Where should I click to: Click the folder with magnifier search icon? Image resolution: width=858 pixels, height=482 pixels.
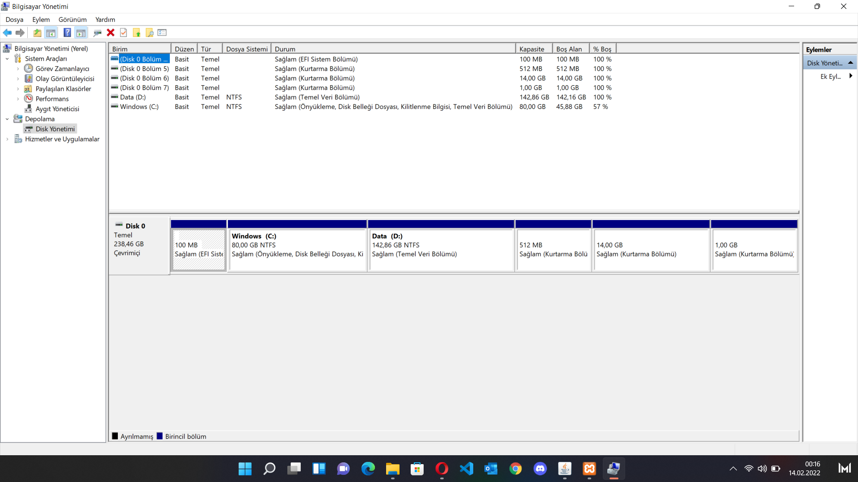coord(150,33)
